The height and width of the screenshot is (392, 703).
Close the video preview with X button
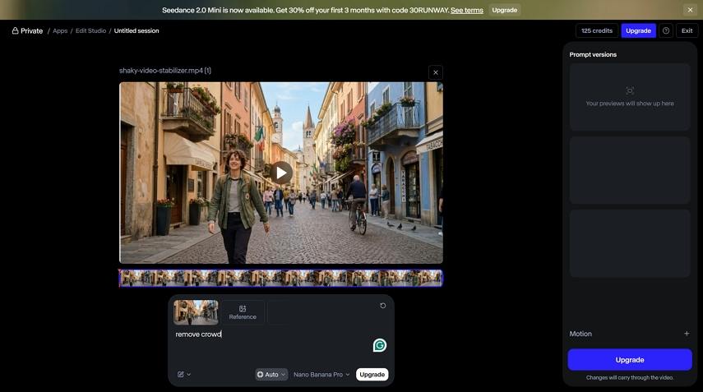pyautogui.click(x=435, y=72)
